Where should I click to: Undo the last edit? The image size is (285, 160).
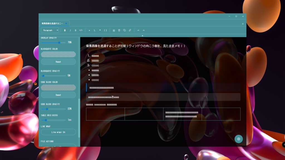[x=138, y=30]
